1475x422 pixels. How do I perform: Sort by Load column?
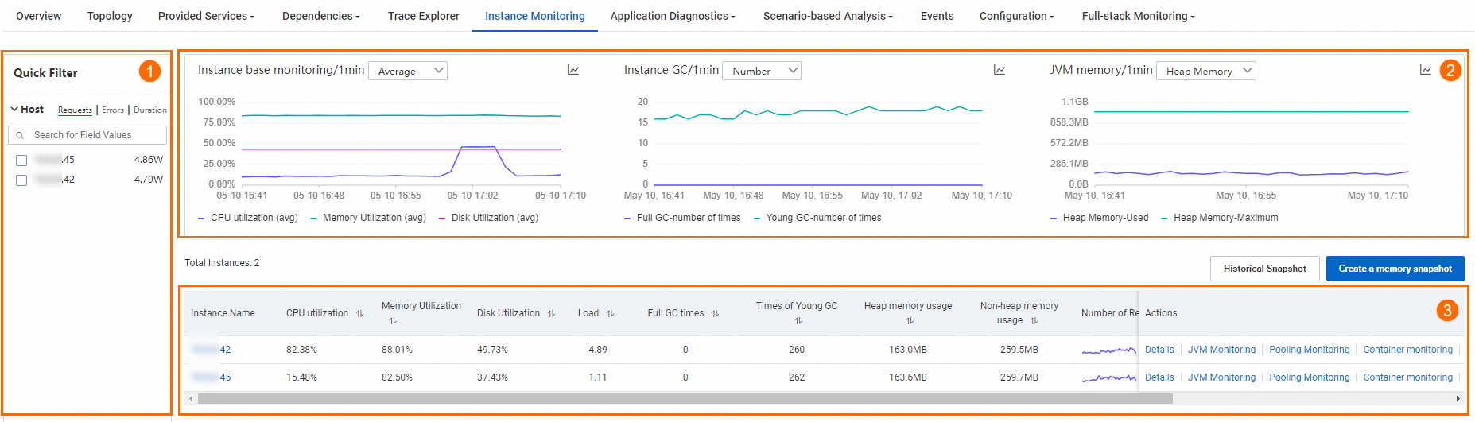[x=610, y=313]
